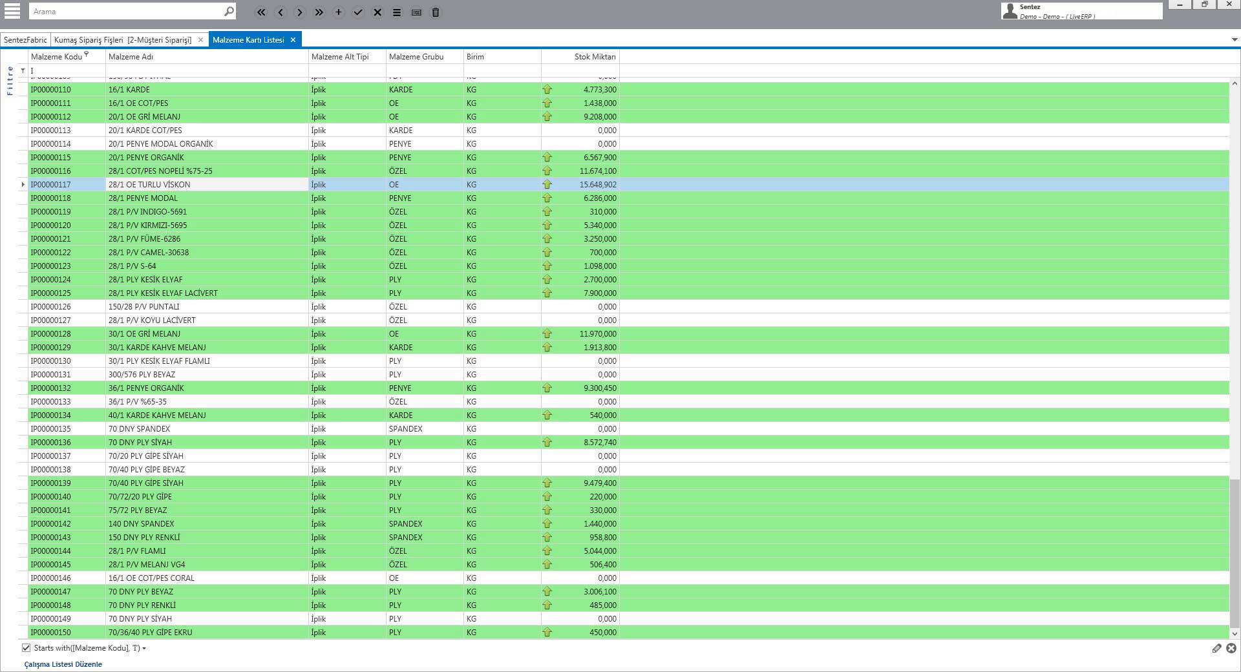Open the hamburger main menu
Viewport: 1241px width, 672px height.
12,11
